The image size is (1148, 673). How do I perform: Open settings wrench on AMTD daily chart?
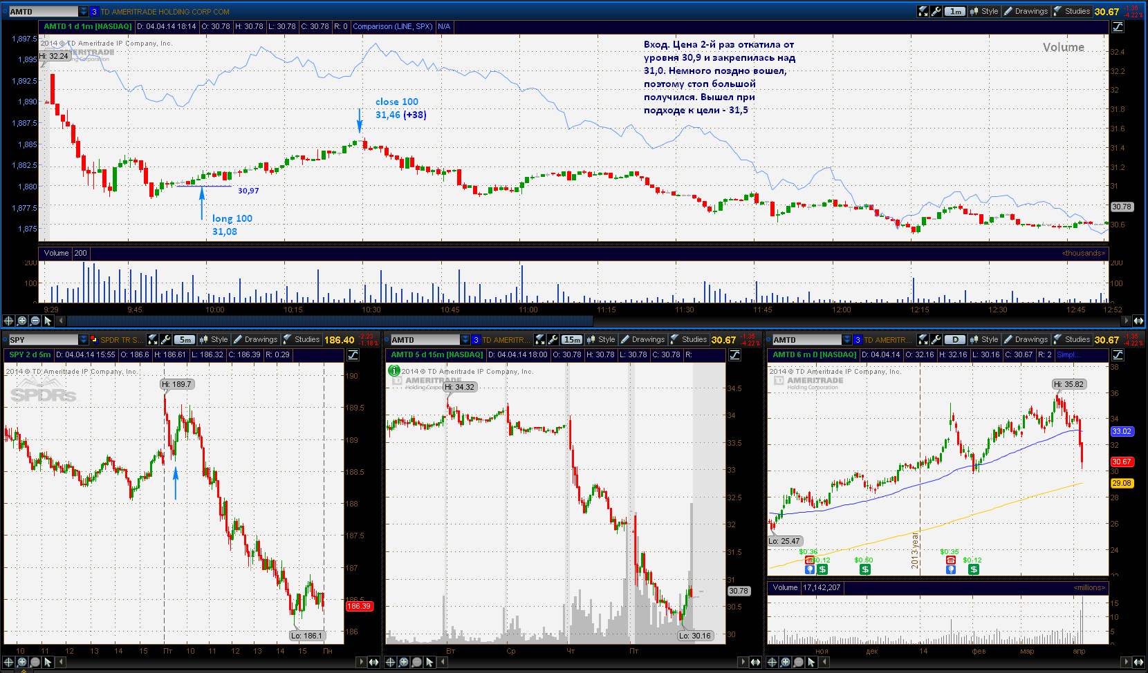click(x=936, y=339)
